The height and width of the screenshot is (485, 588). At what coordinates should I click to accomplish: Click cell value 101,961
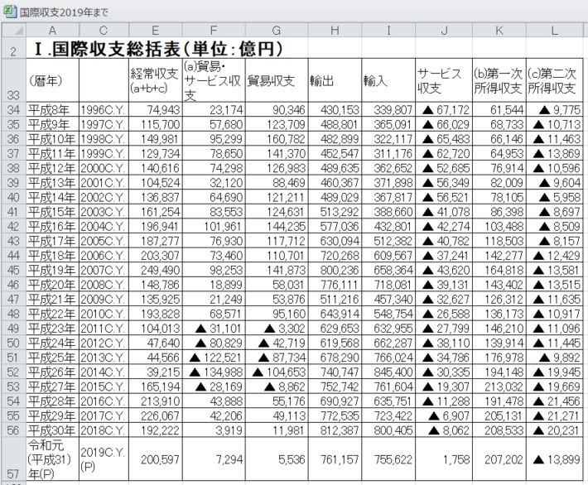click(214, 227)
